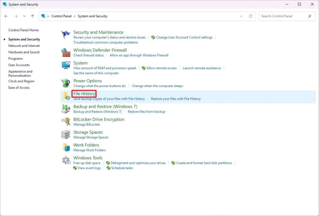Go up one level with up arrow
319x216 pixels.
tap(33, 16)
